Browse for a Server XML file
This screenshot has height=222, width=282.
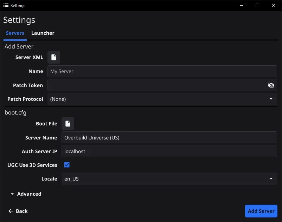[53, 57]
